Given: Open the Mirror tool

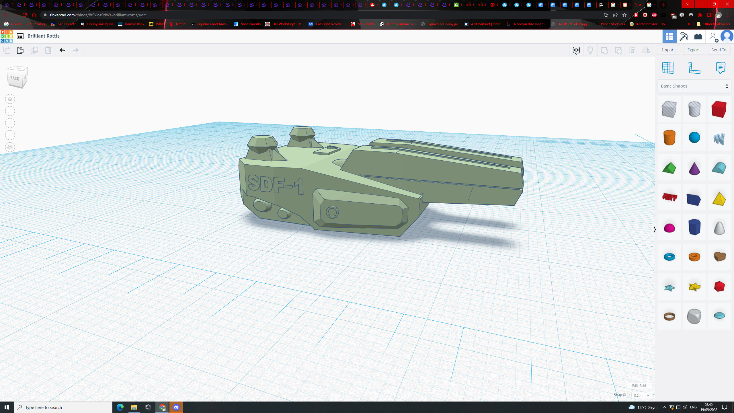Looking at the screenshot, I should pos(646,50).
